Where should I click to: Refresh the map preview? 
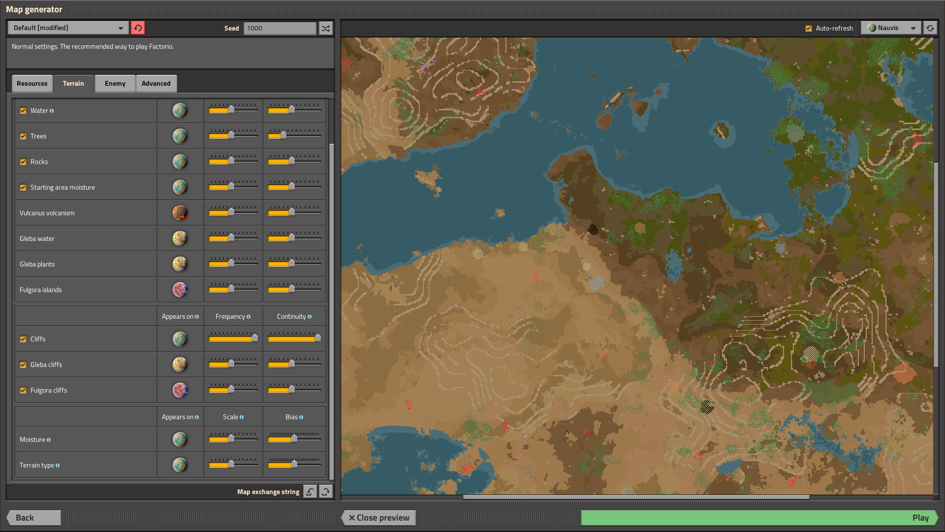click(930, 28)
